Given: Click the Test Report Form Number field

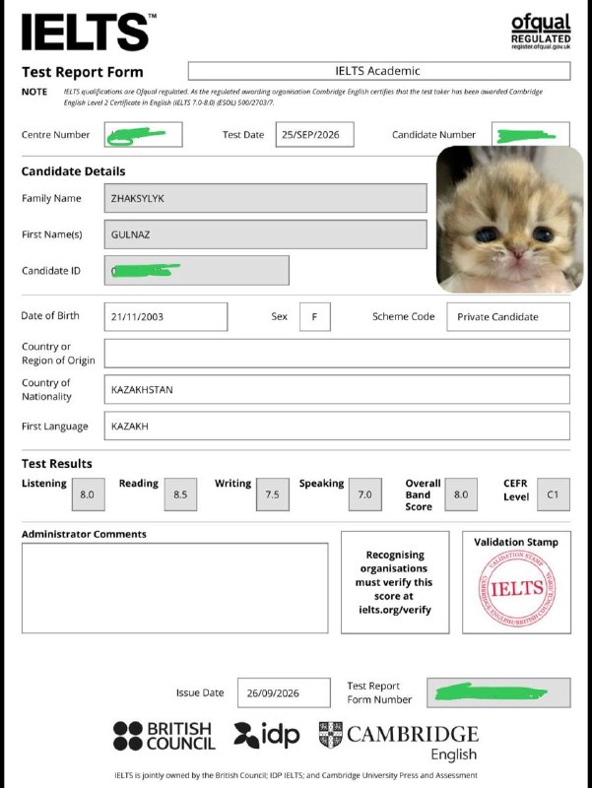Looking at the screenshot, I should [x=498, y=693].
